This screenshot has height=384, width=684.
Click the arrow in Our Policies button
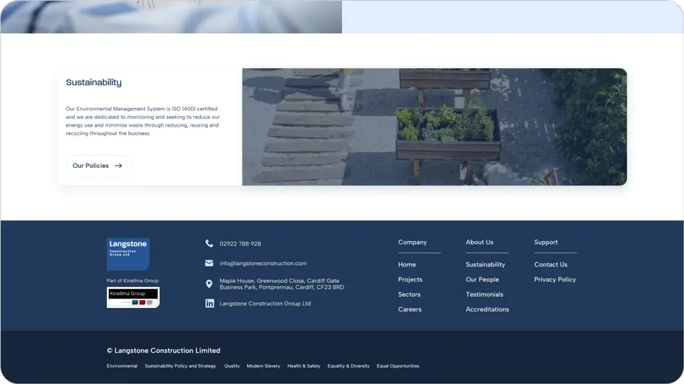coord(118,166)
